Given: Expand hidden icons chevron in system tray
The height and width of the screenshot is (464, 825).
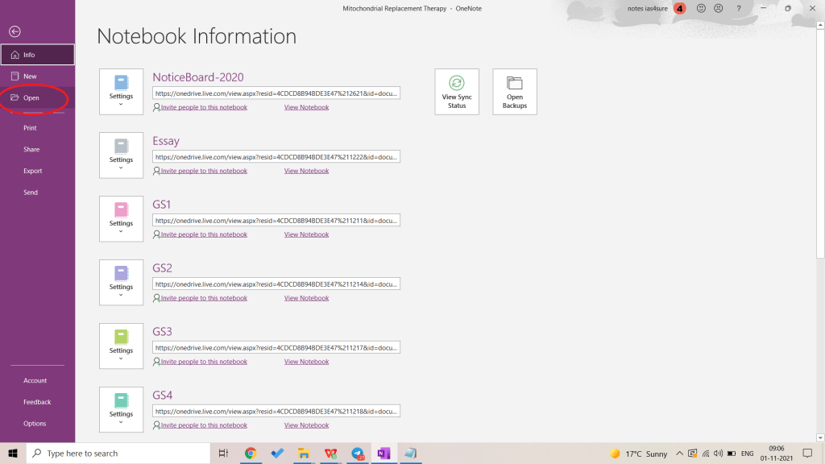Looking at the screenshot, I should pyautogui.click(x=679, y=453).
